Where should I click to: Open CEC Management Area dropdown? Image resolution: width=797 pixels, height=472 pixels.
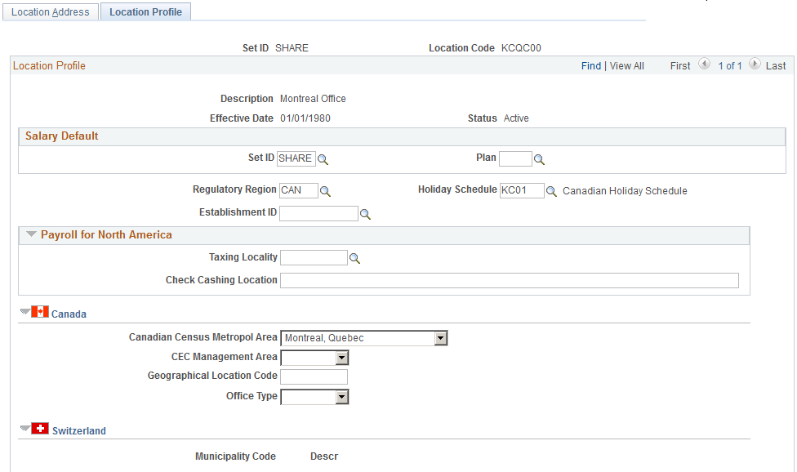pyautogui.click(x=342, y=358)
